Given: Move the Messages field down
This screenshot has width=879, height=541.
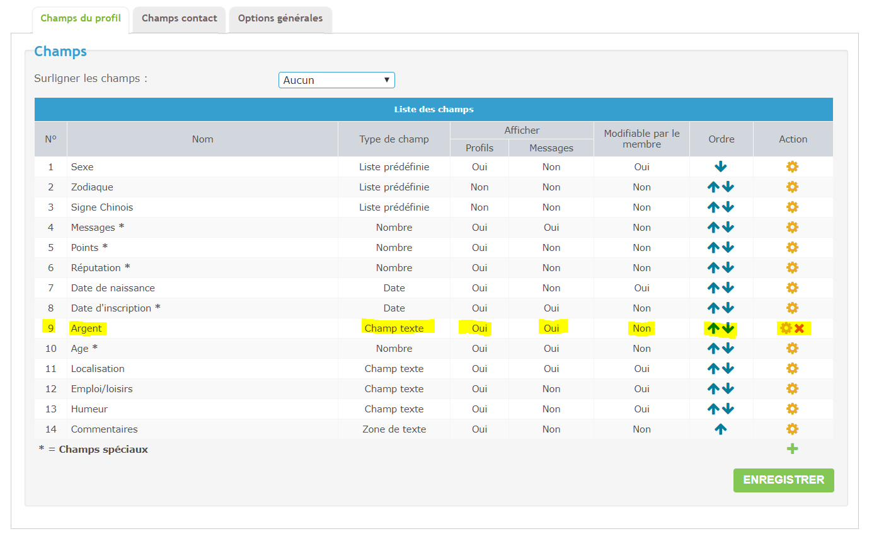Looking at the screenshot, I should click(x=728, y=228).
